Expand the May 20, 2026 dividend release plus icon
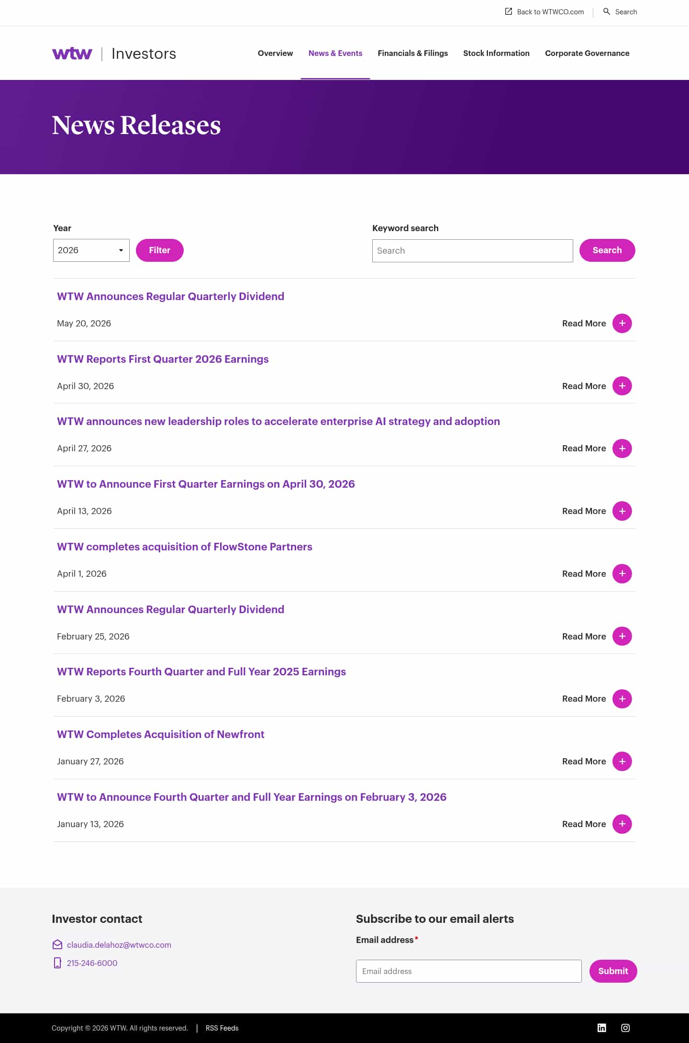 [x=622, y=323]
